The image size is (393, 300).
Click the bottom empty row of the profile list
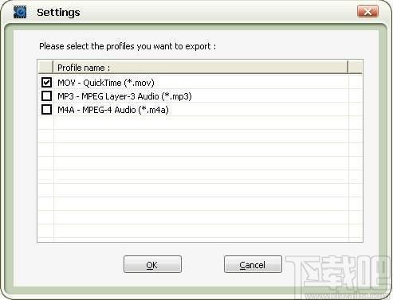[201, 232]
